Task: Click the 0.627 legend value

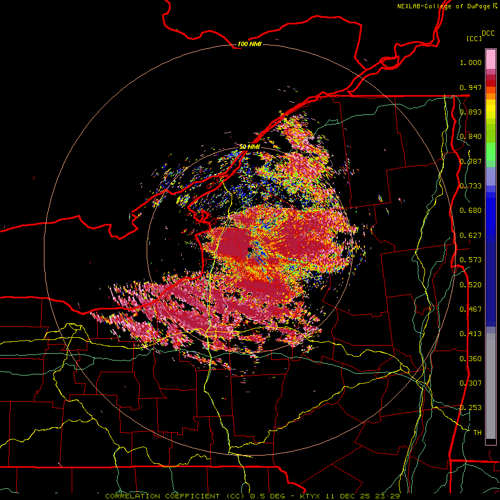Action: point(471,236)
